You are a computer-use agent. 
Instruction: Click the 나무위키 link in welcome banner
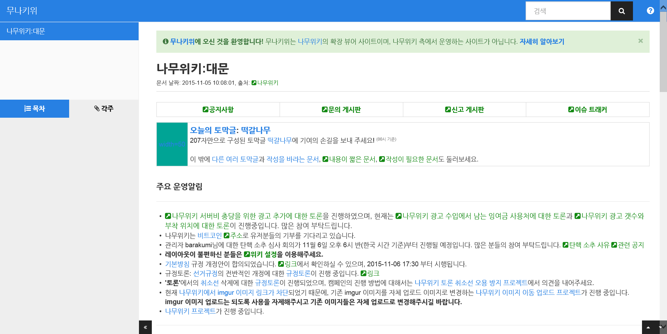[x=310, y=42]
